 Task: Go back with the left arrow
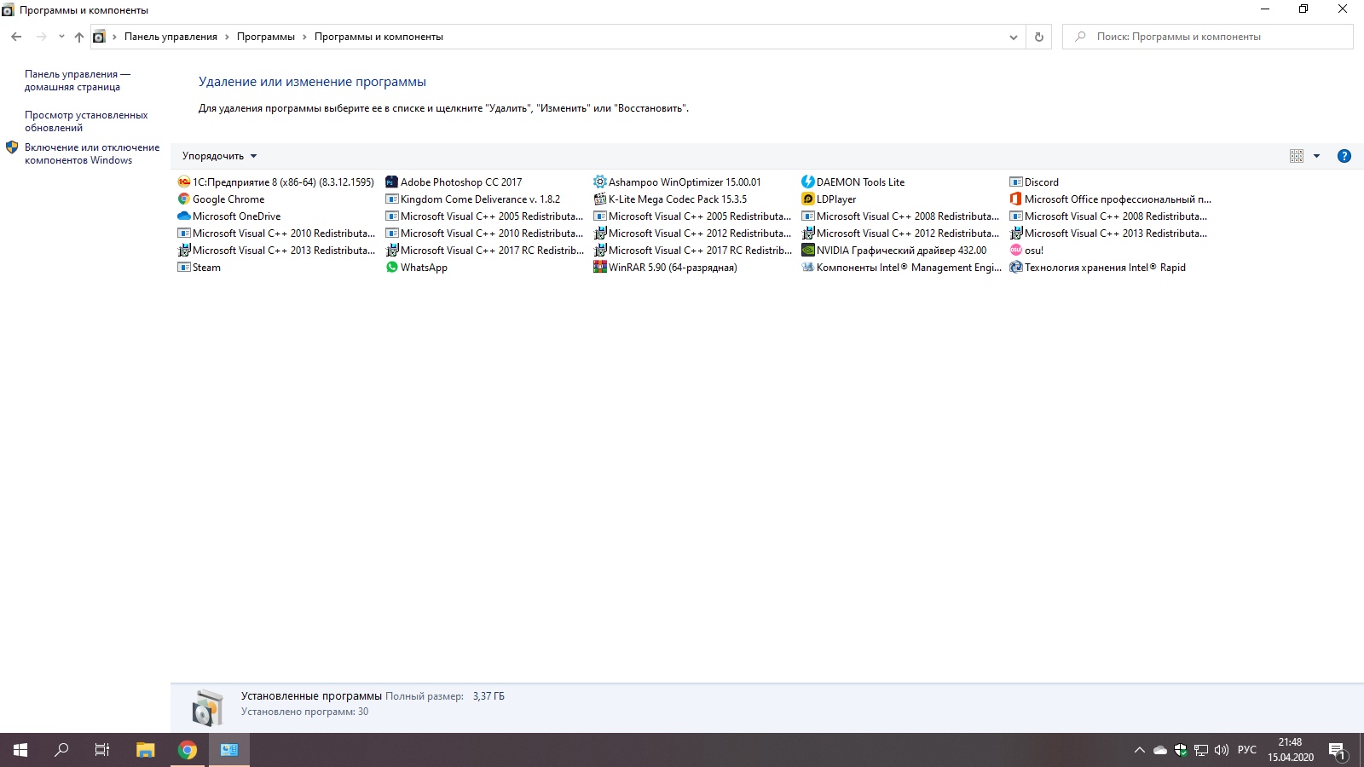click(x=16, y=37)
